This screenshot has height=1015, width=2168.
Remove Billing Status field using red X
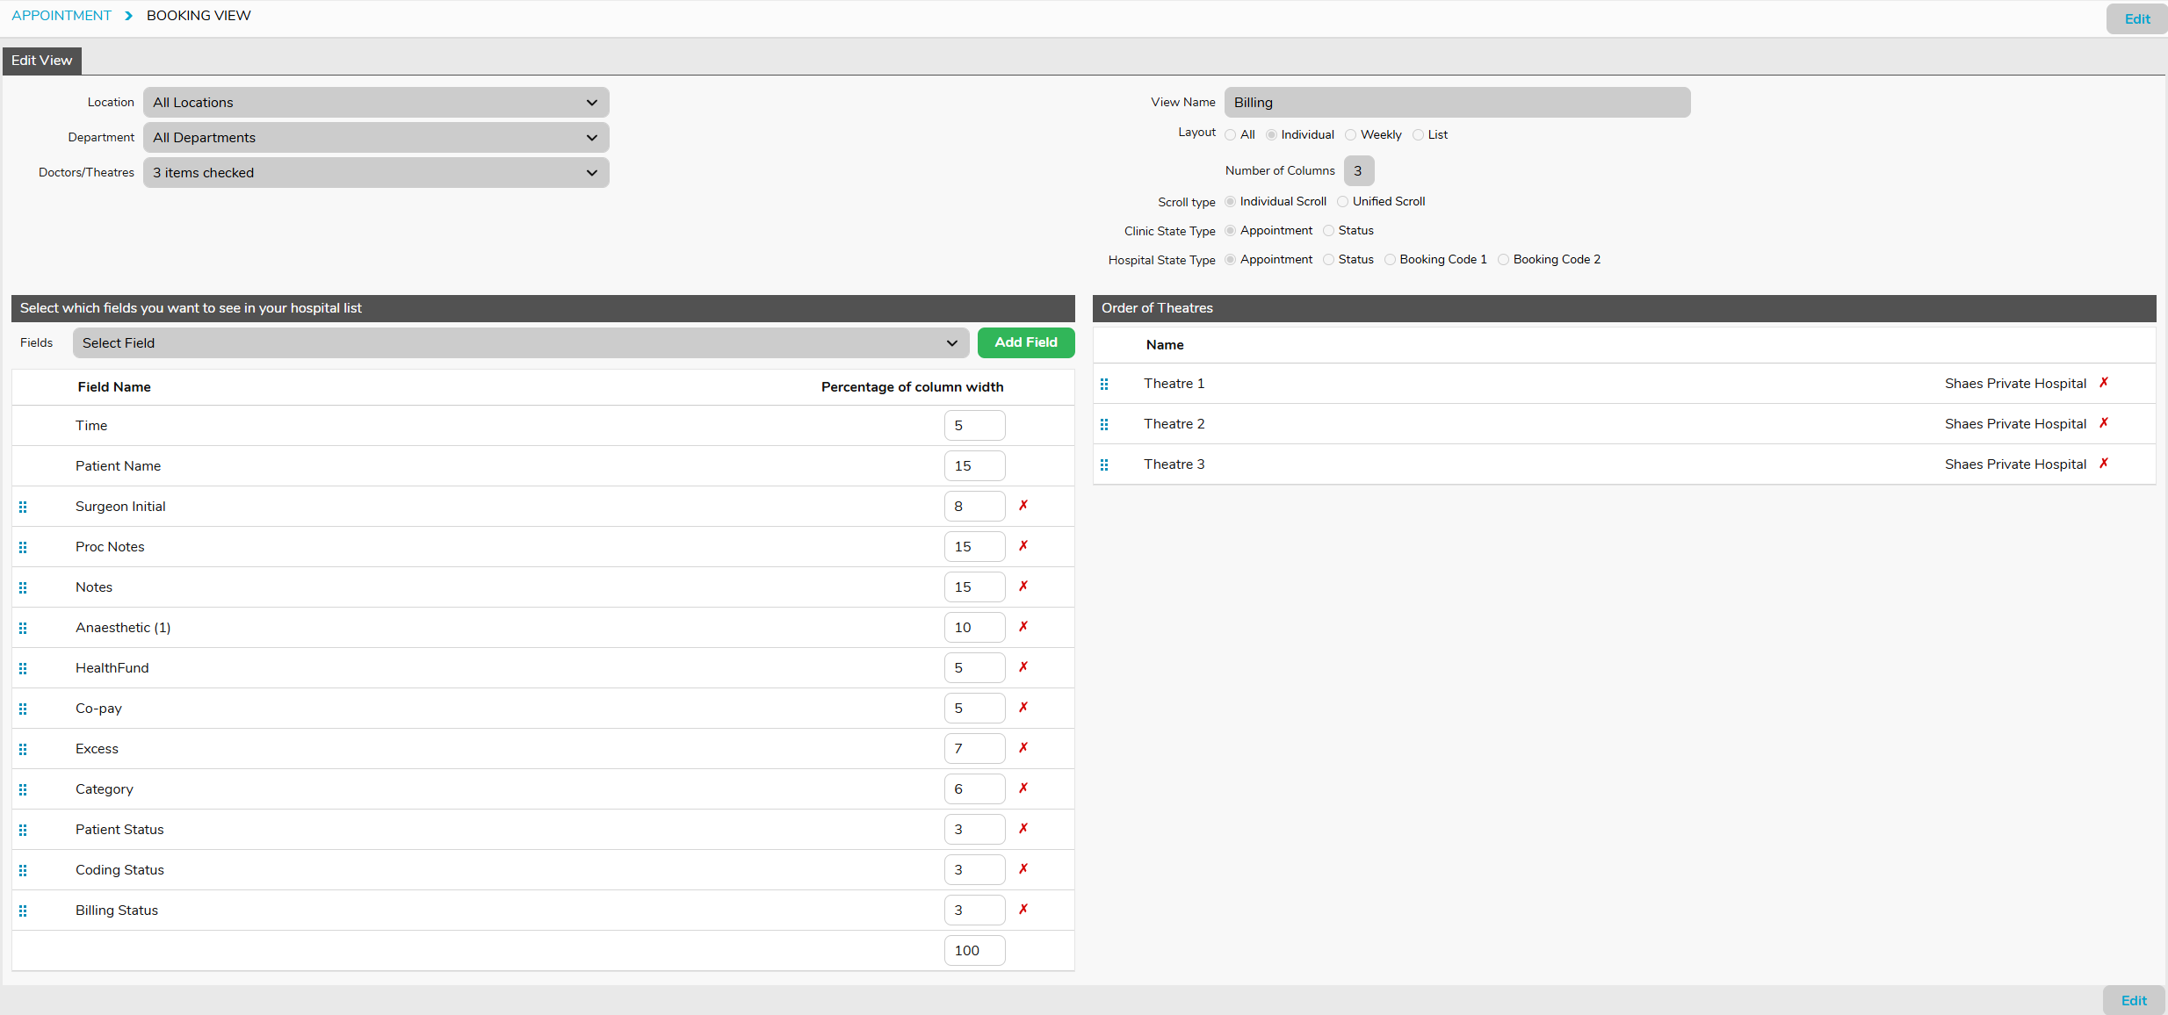tap(1023, 910)
